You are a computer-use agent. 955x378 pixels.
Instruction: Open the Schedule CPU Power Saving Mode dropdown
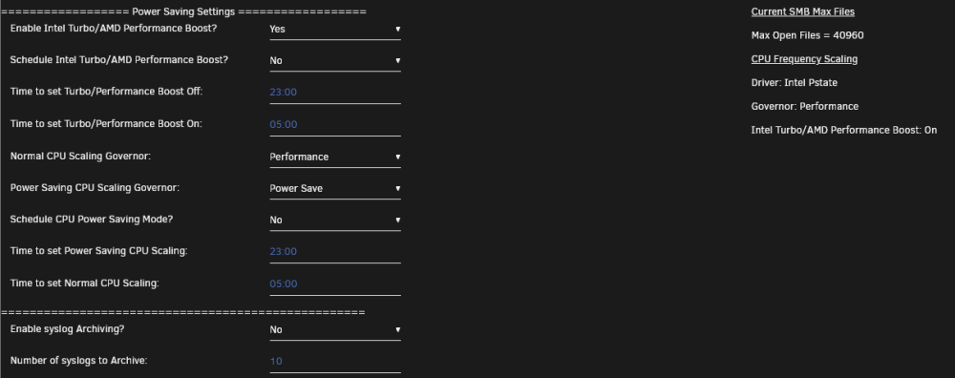[x=335, y=220]
